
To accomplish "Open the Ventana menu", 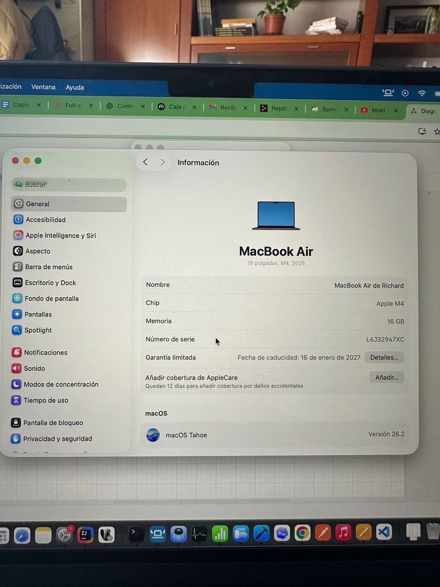I will point(43,87).
